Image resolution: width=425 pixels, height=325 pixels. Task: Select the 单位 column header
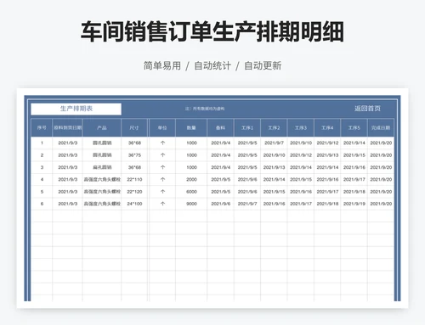pyautogui.click(x=162, y=128)
